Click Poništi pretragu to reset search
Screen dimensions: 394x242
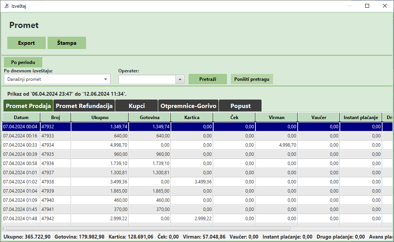(252, 79)
